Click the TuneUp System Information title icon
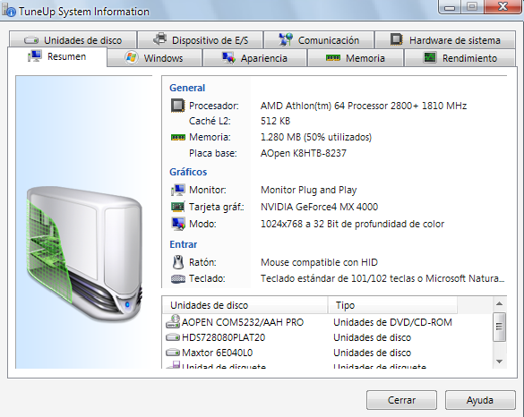The width and height of the screenshot is (524, 417). point(9,10)
